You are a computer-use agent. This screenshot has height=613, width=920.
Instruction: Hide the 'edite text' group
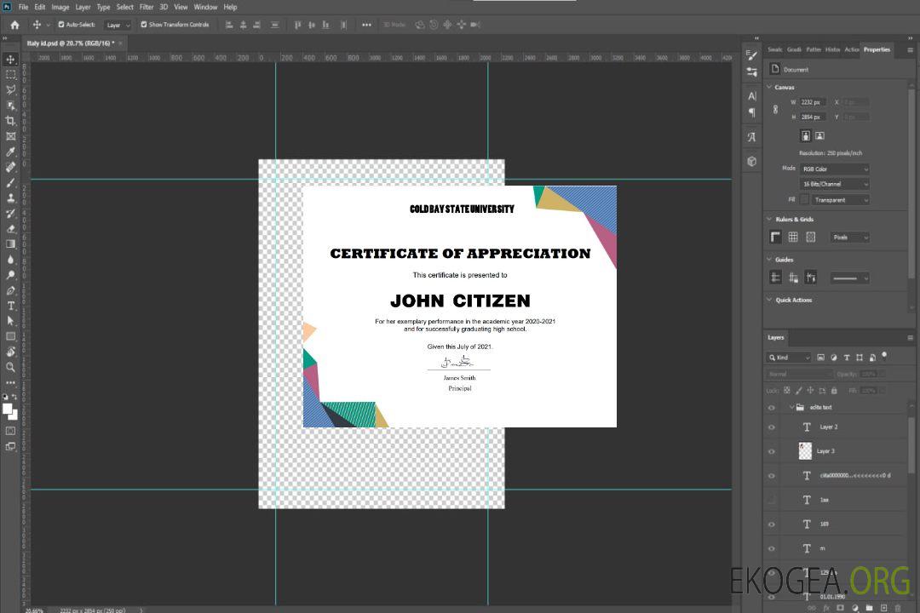[772, 408]
